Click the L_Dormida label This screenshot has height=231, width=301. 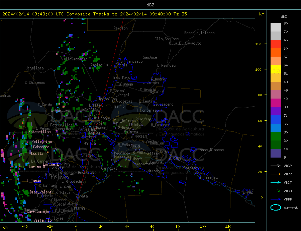[209, 178]
